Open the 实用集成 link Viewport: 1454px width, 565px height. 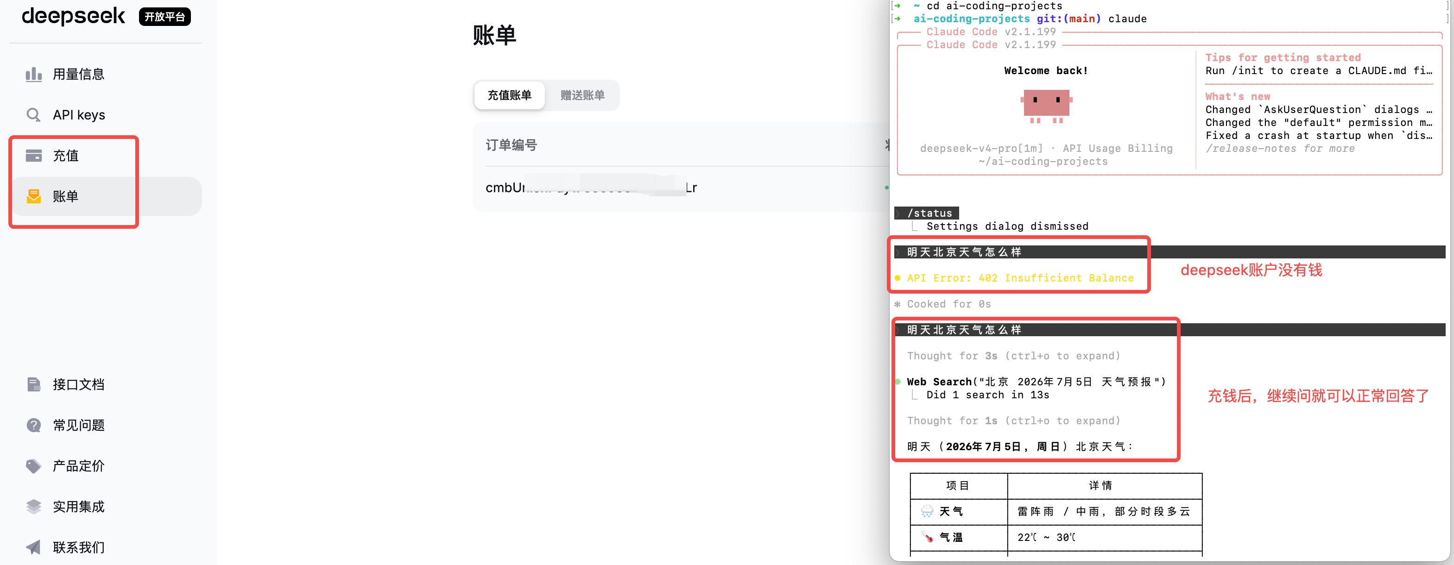point(78,507)
